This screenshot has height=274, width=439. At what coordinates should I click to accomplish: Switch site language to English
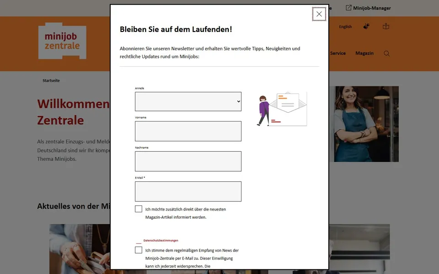pyautogui.click(x=345, y=26)
